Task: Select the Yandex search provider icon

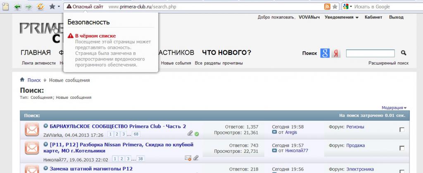Action: (x=335, y=53)
